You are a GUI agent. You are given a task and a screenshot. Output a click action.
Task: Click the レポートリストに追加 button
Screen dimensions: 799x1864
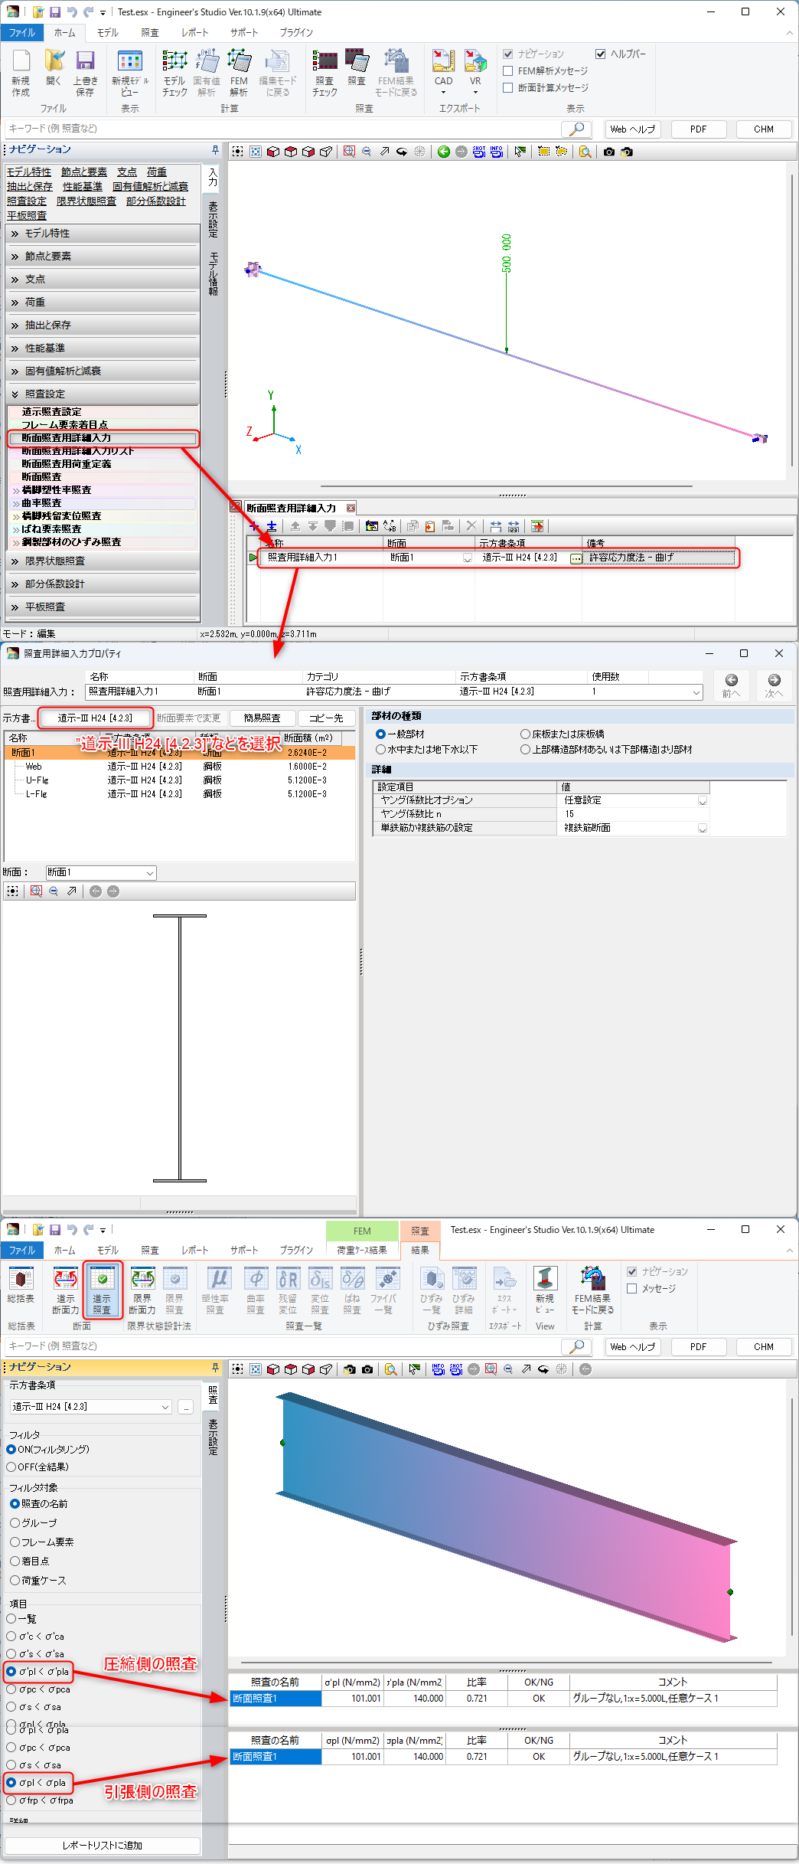[x=103, y=1846]
